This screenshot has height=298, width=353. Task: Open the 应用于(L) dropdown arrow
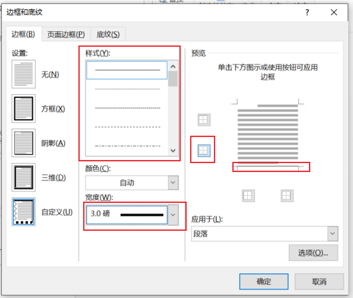[333, 233]
